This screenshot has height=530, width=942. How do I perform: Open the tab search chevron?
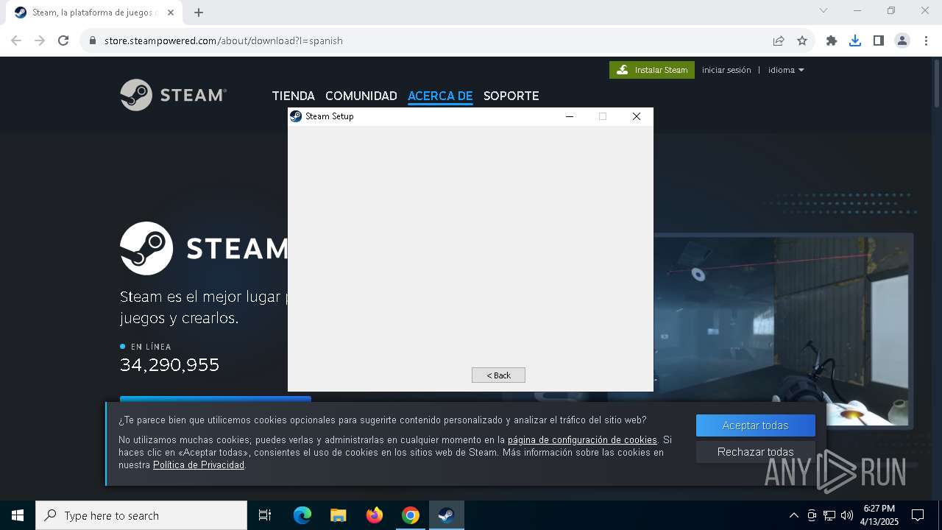tap(824, 10)
